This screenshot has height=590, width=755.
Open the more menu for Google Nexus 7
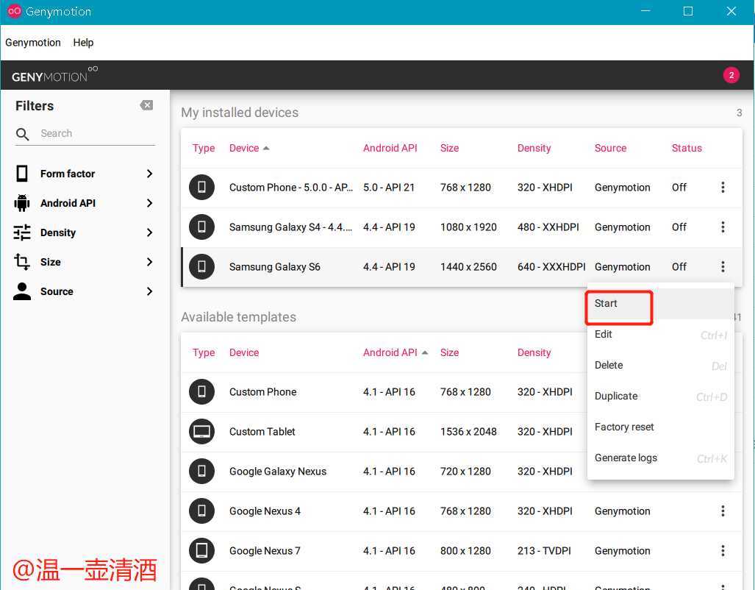[x=723, y=550]
